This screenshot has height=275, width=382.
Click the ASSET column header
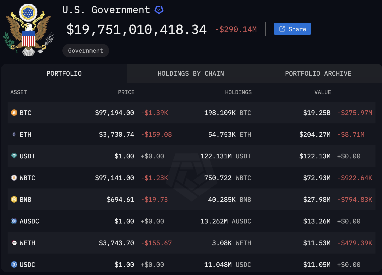click(x=19, y=92)
